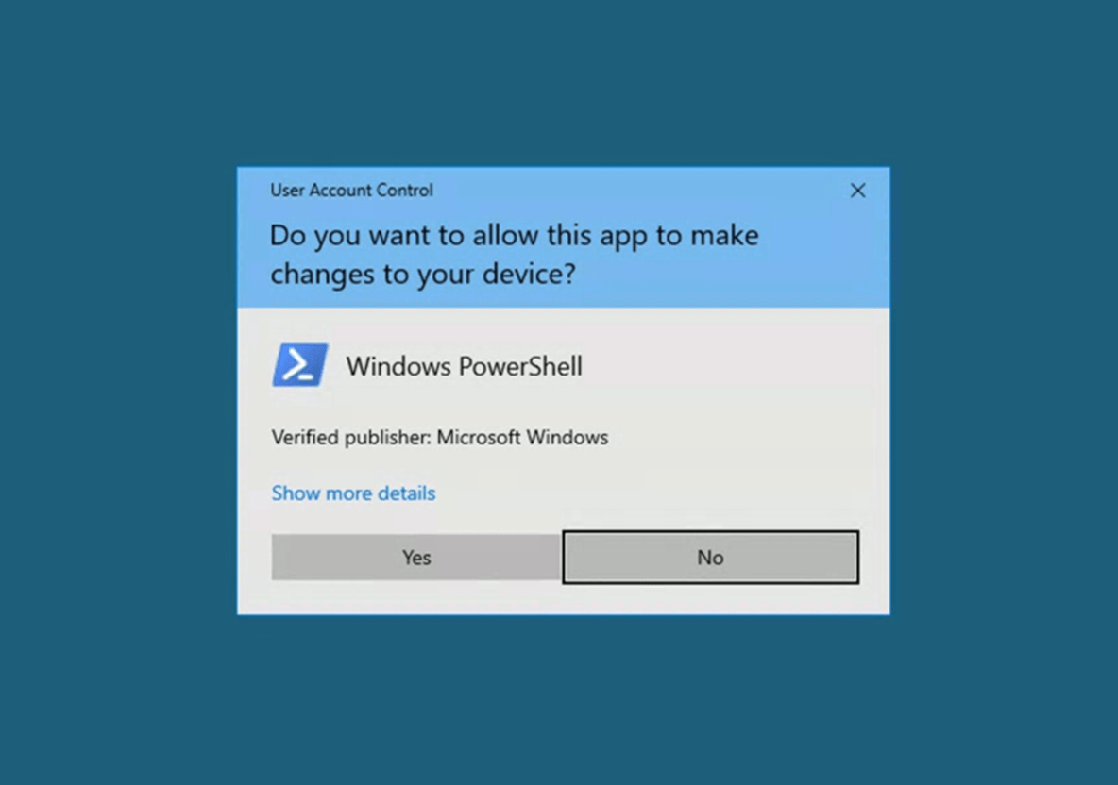Click the Windows PowerShell app name label
This screenshot has width=1118, height=785.
coord(465,366)
